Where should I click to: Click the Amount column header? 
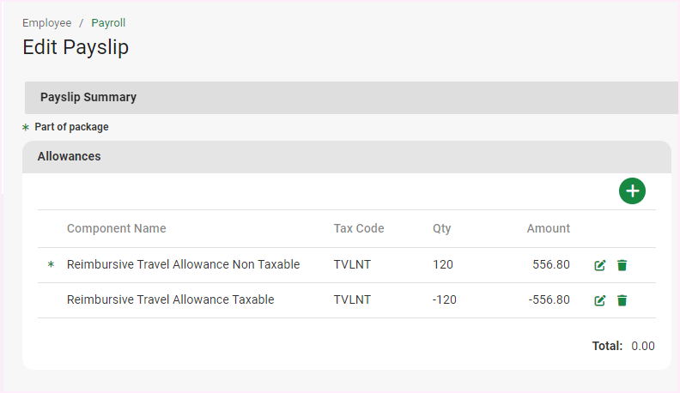(x=548, y=228)
